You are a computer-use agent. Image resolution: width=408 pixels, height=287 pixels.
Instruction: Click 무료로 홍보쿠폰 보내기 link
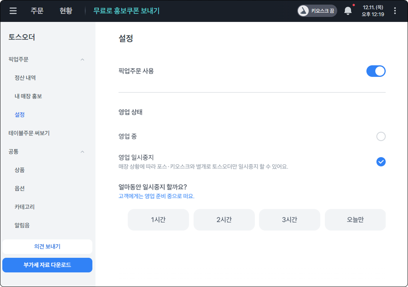click(x=126, y=11)
